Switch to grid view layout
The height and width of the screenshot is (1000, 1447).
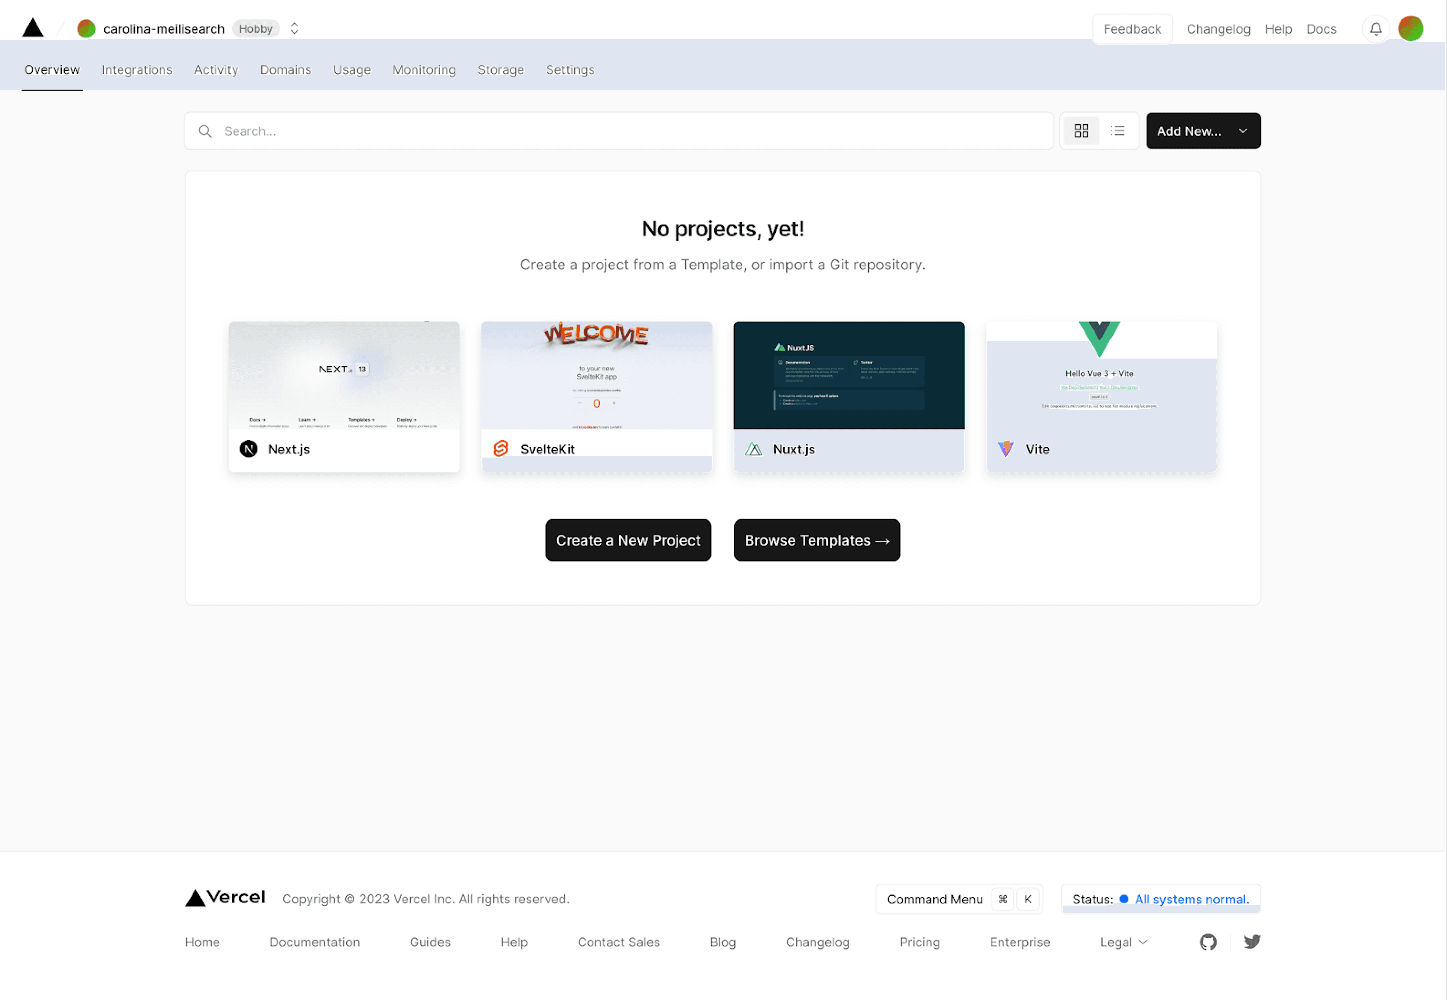(x=1081, y=131)
